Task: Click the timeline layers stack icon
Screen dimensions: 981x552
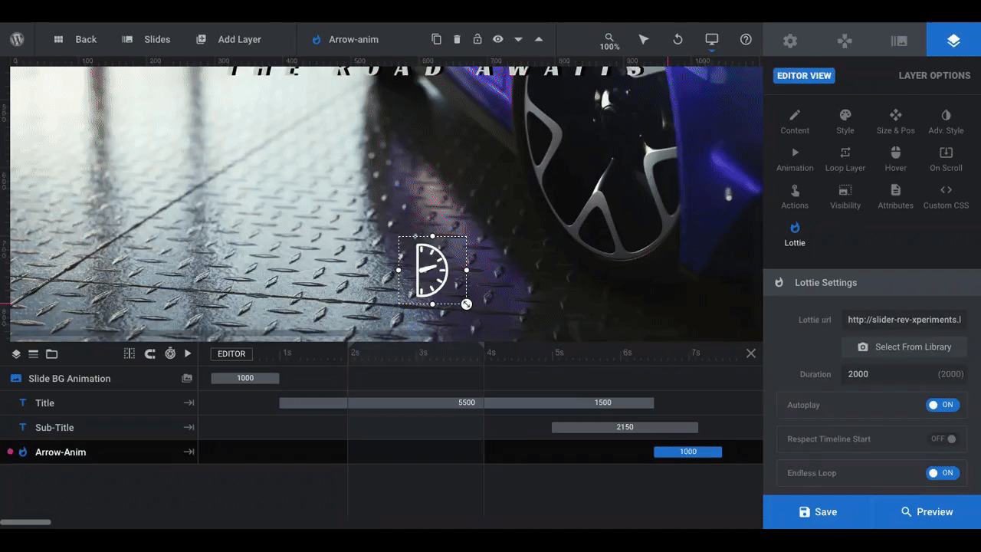Action: [x=16, y=353]
